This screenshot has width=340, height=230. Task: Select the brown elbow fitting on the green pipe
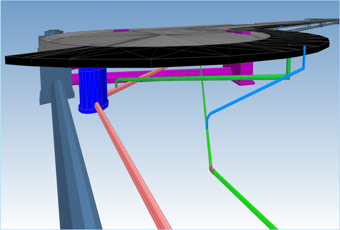211,169
